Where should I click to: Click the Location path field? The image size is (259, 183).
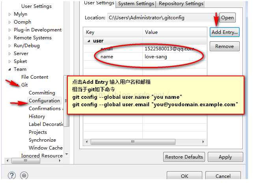point(162,18)
